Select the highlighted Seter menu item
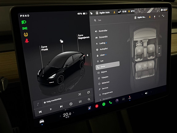This screenshot has height=133, width=177. [107, 66]
